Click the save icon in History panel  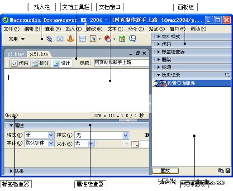228,171
